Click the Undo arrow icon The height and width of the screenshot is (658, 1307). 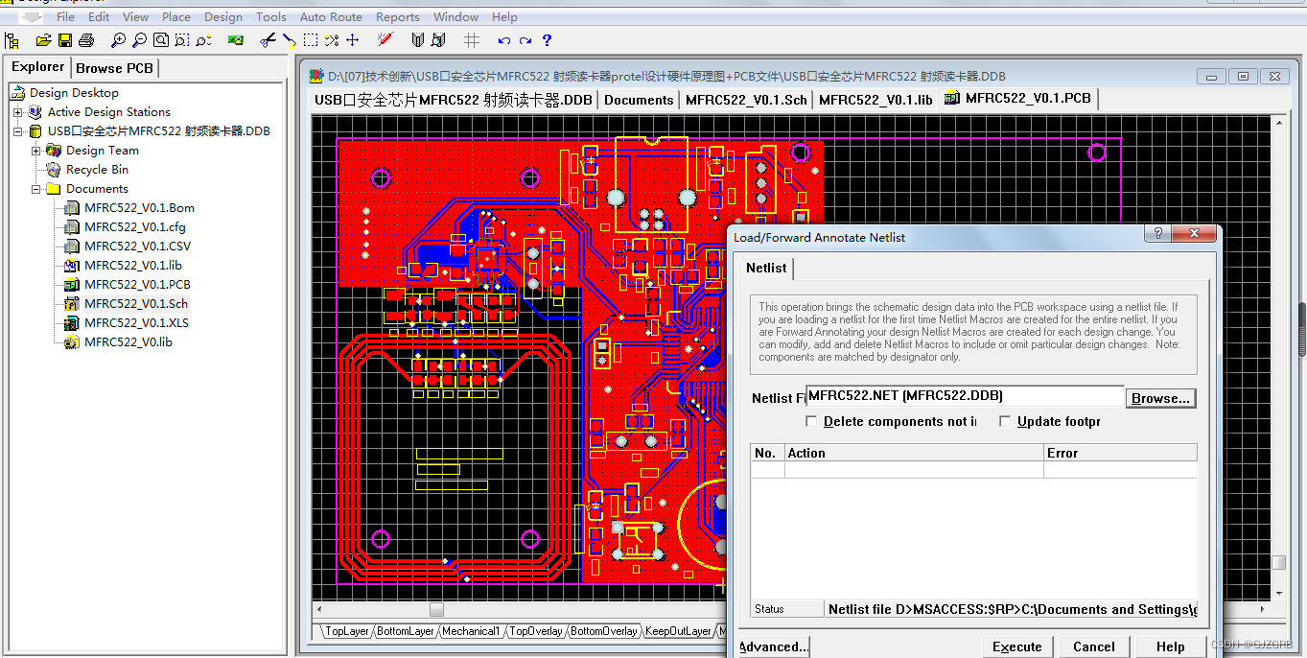tap(502, 40)
